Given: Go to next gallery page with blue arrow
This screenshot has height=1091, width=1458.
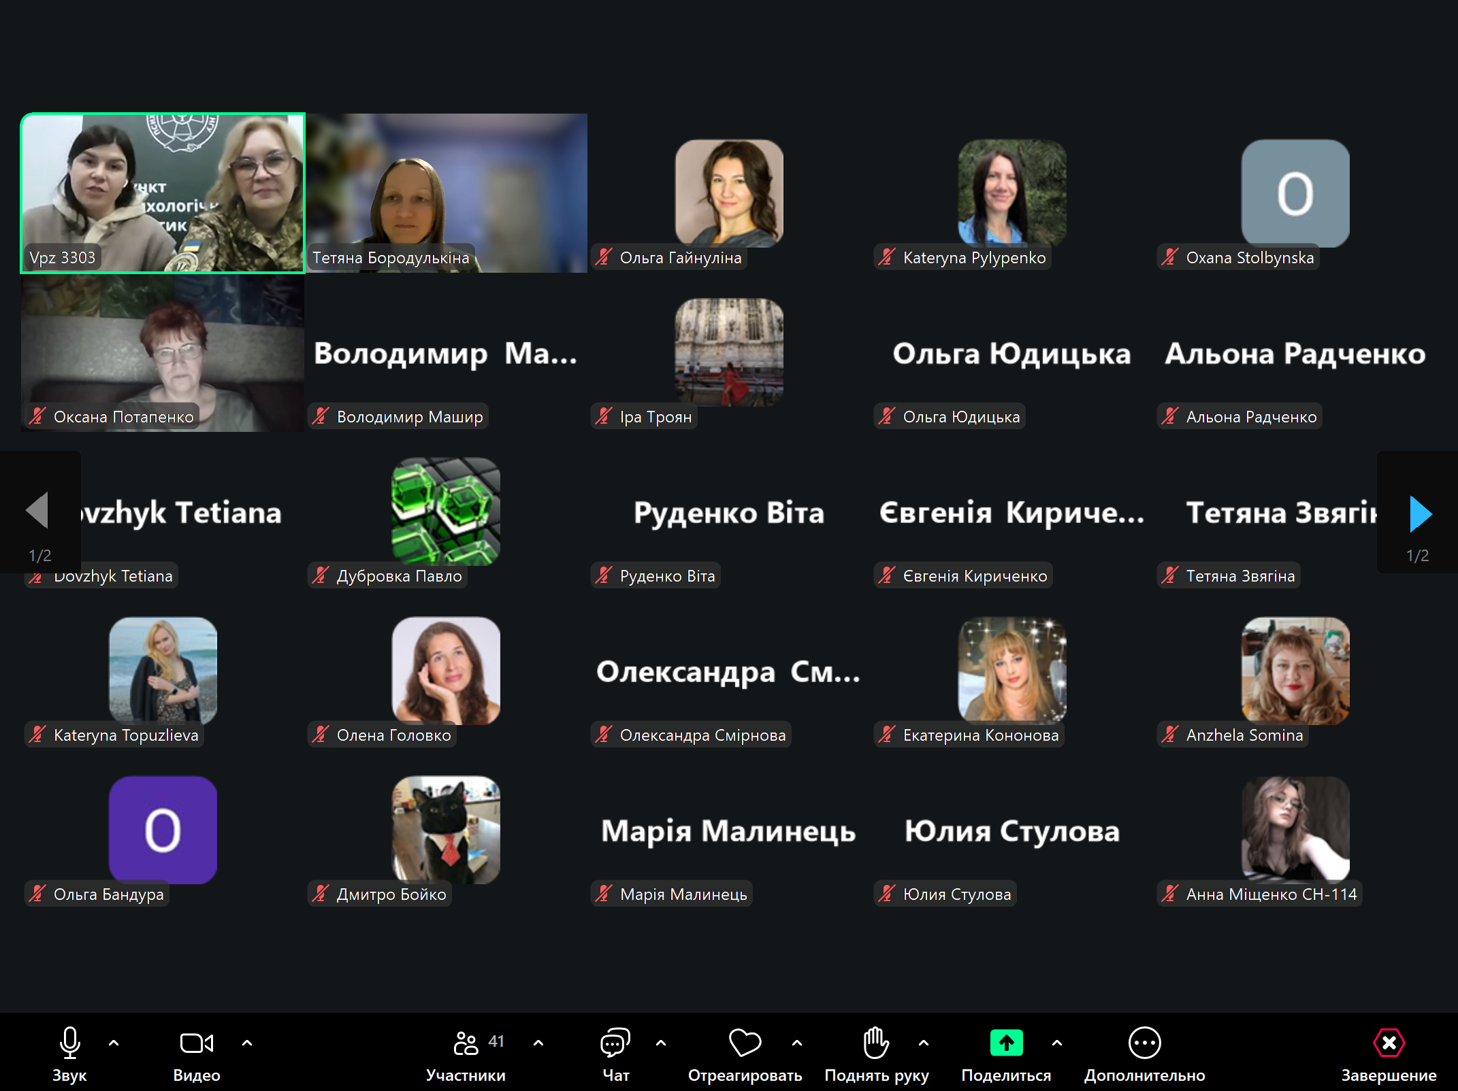Looking at the screenshot, I should coord(1421,513).
